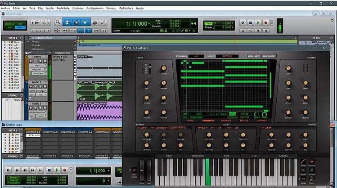337x188 pixels.
Task: Toggle Mono ON button
Action: [x=303, y=170]
